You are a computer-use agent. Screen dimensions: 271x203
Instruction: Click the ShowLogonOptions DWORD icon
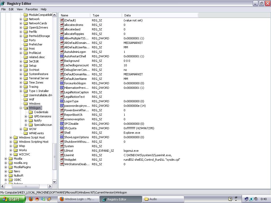tap(62, 137)
